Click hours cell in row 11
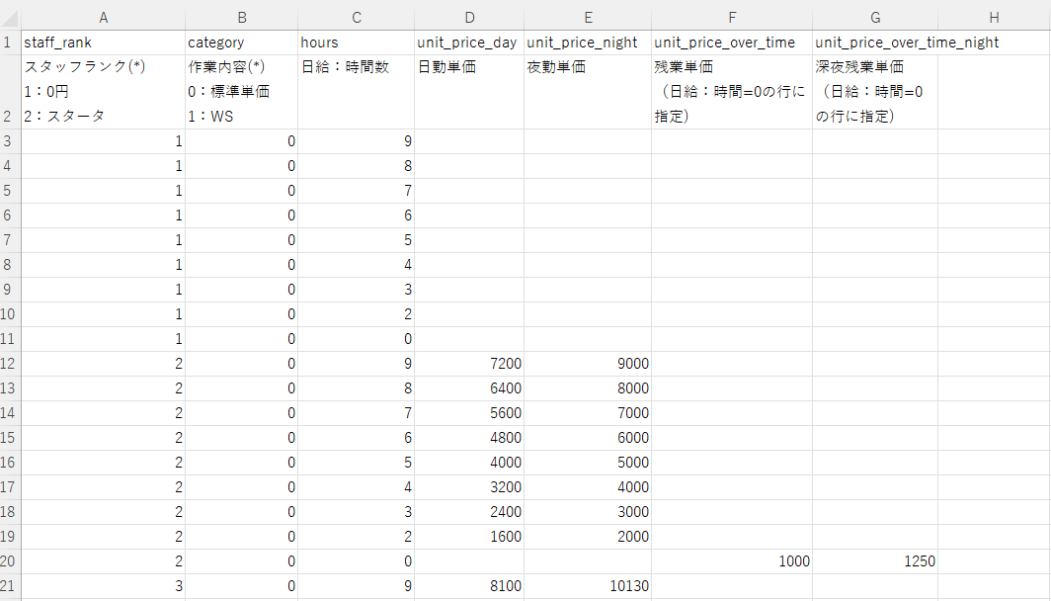The image size is (1051, 601). coord(356,339)
